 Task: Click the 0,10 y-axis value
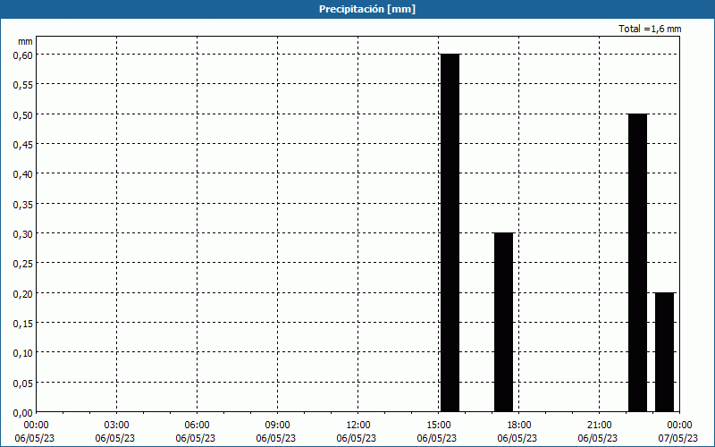(23, 353)
